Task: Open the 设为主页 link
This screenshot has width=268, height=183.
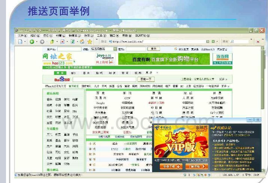Action: click(183, 49)
